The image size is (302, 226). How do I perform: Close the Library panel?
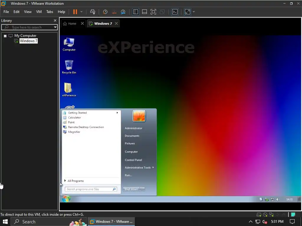coord(55,20)
